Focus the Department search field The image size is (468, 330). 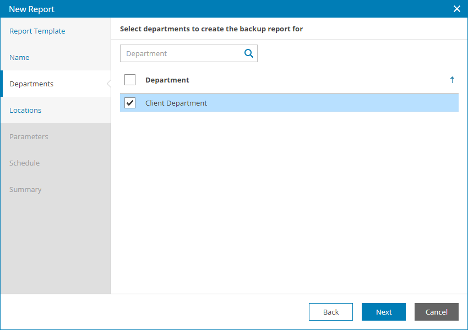coord(182,53)
